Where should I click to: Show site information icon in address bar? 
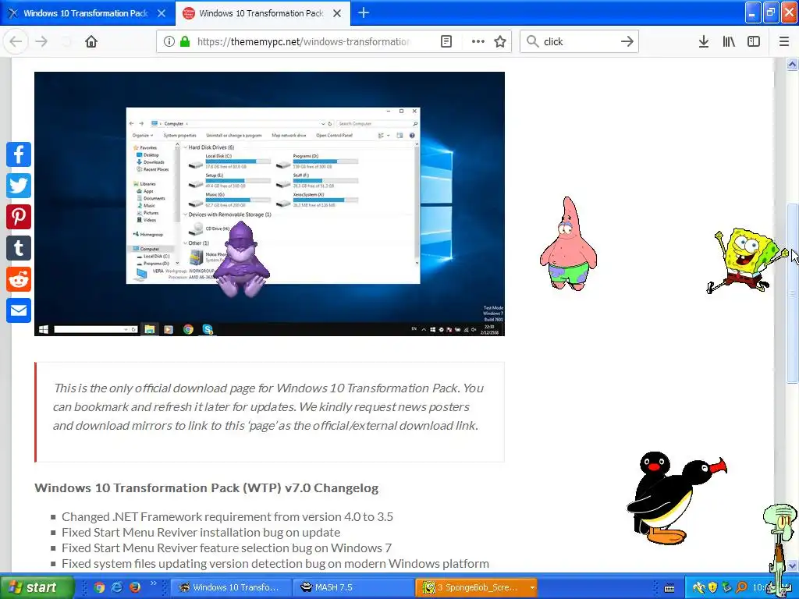point(169,41)
